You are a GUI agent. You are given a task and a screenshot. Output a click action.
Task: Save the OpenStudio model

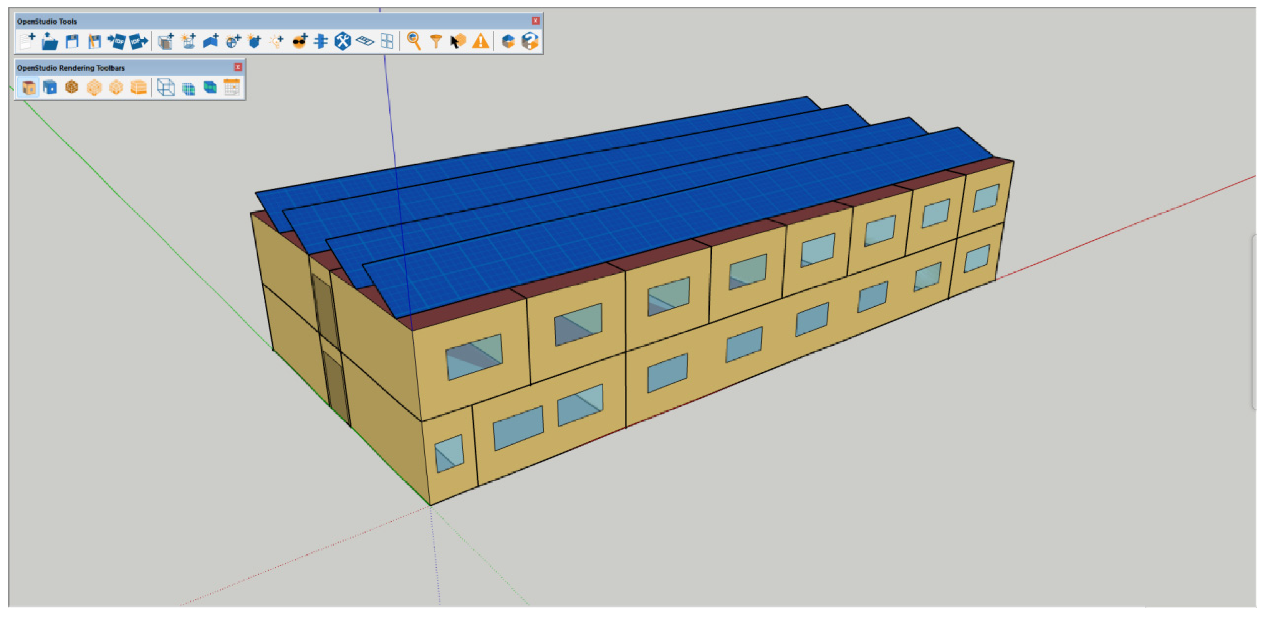(72, 41)
